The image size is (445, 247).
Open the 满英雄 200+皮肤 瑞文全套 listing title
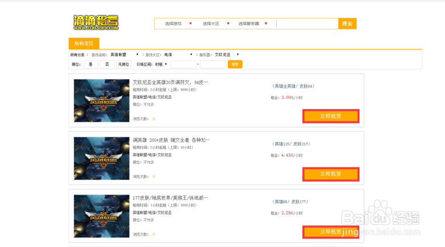(x=171, y=140)
